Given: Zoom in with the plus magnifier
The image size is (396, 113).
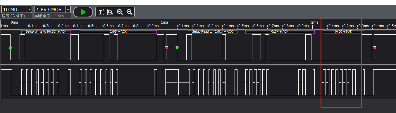Looking at the screenshot, I should [129, 12].
